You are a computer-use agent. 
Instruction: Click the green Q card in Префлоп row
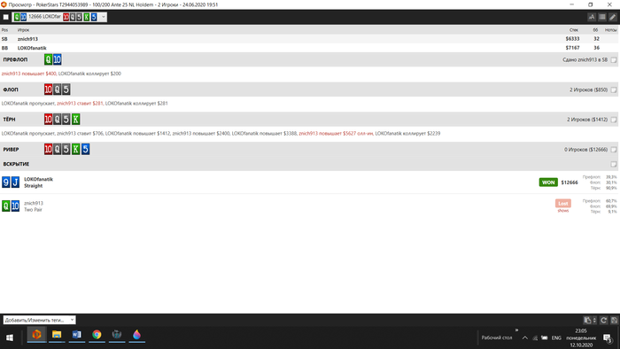coord(48,59)
